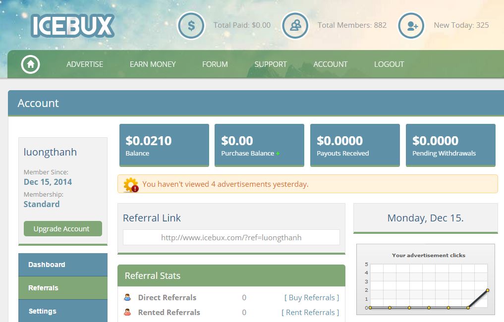504x322 pixels.
Task: Click the 'Rented Referrals' label
Action: pyautogui.click(x=169, y=313)
